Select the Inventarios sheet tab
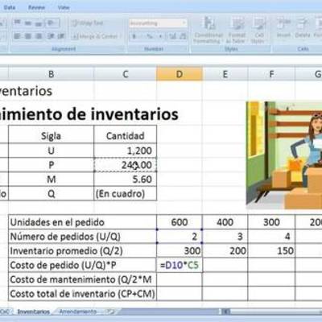Image resolution: width=322 pixels, height=322 pixels. pos(34,312)
